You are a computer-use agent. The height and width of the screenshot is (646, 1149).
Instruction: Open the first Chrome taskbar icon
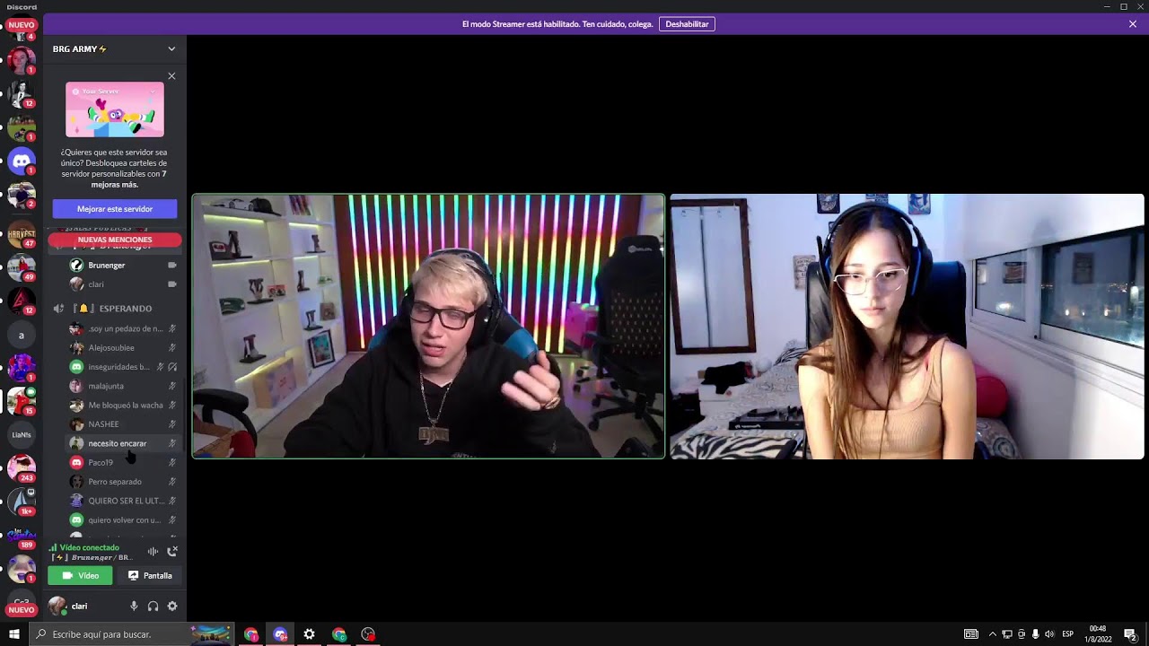click(x=250, y=634)
